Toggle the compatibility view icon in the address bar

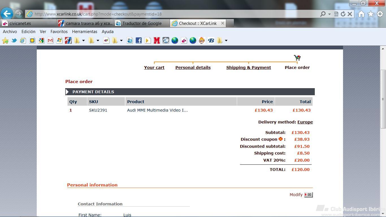(336, 14)
